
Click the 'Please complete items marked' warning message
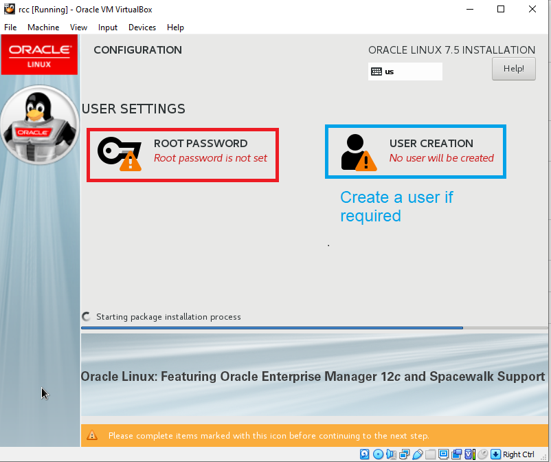269,436
